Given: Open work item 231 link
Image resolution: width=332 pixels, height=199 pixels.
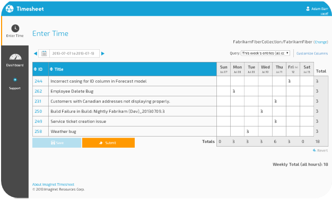Looking at the screenshot, I should (x=38, y=101).
